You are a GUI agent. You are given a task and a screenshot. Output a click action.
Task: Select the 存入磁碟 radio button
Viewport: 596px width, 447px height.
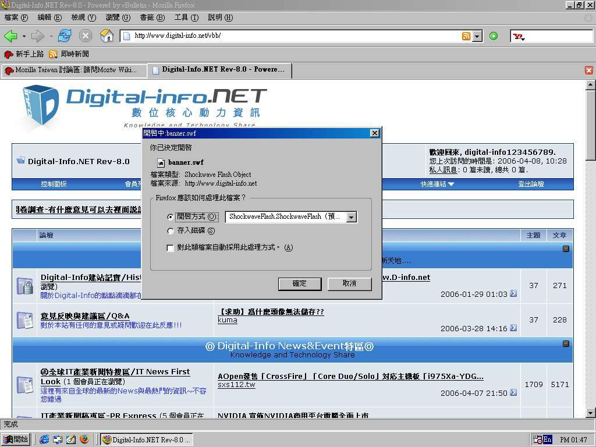click(171, 231)
